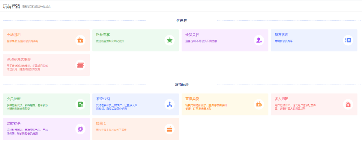Click the description under 裂变分销
This screenshot has width=362, height=144.
point(117,107)
